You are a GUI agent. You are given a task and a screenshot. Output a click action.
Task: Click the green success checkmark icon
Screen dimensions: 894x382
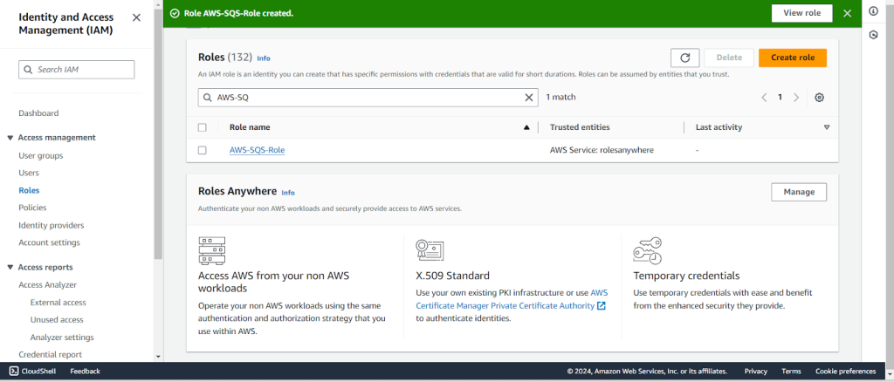(175, 13)
